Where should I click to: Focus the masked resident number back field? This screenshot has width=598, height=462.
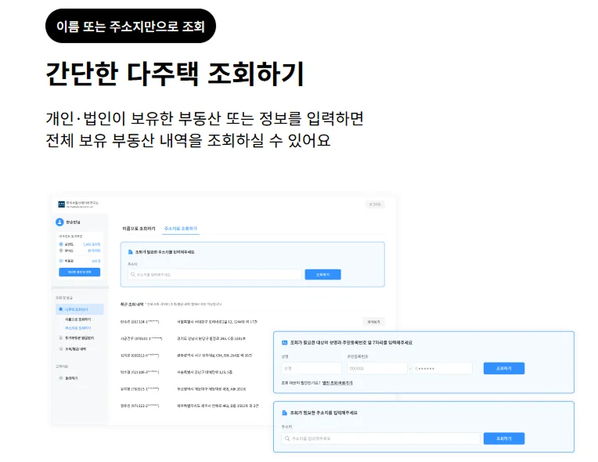coord(442,369)
